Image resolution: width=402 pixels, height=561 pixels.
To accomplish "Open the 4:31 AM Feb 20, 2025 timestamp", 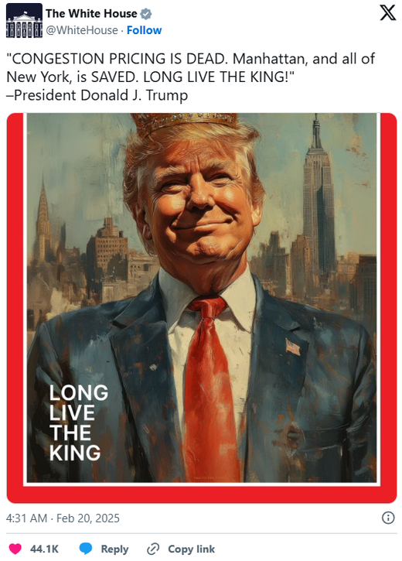I will click(x=63, y=518).
